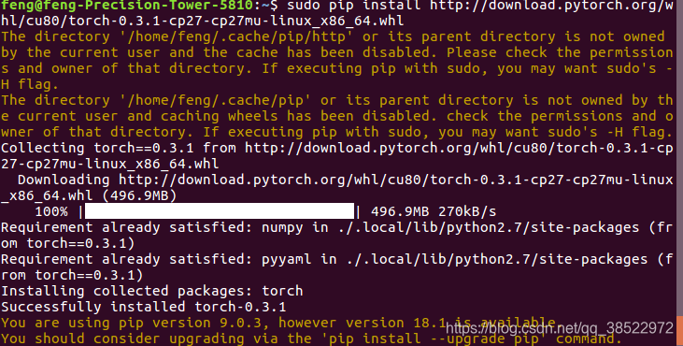
Task: Click the '100%' progress percentage
Action: [x=51, y=211]
